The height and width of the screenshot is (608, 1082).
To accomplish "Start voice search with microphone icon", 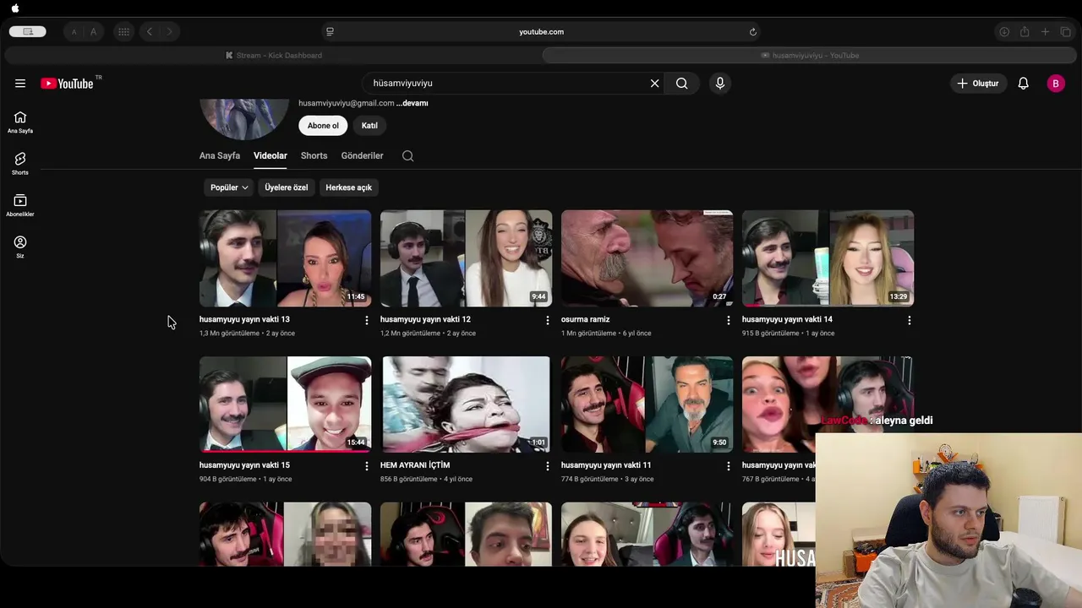I will (x=720, y=84).
